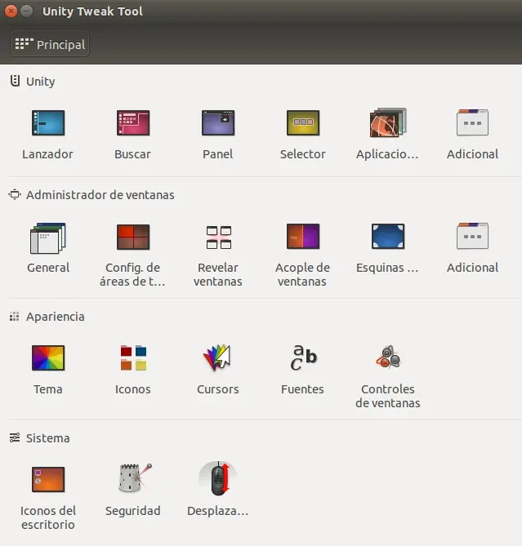The height and width of the screenshot is (546, 522).
Task: Close the Unity Tweak Tool window
Action: click(x=11, y=11)
